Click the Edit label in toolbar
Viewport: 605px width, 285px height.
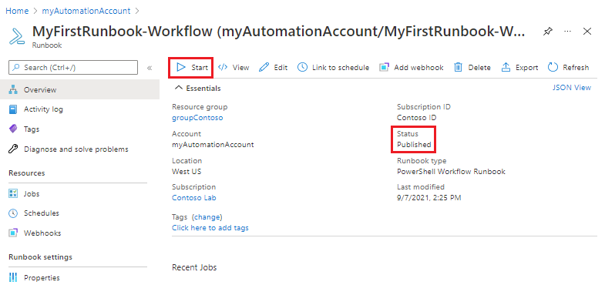[x=281, y=68]
